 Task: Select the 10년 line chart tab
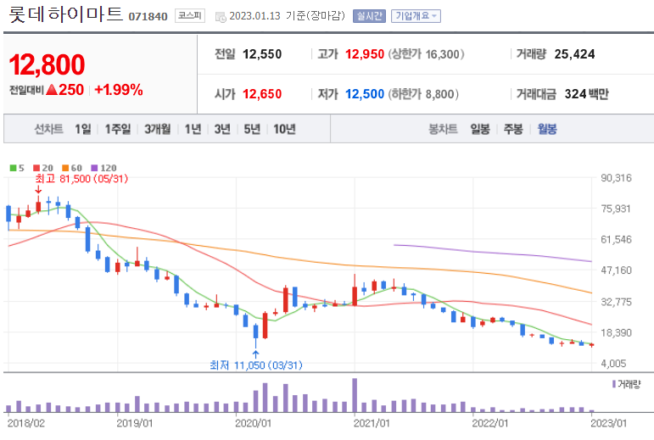pyautogui.click(x=284, y=129)
